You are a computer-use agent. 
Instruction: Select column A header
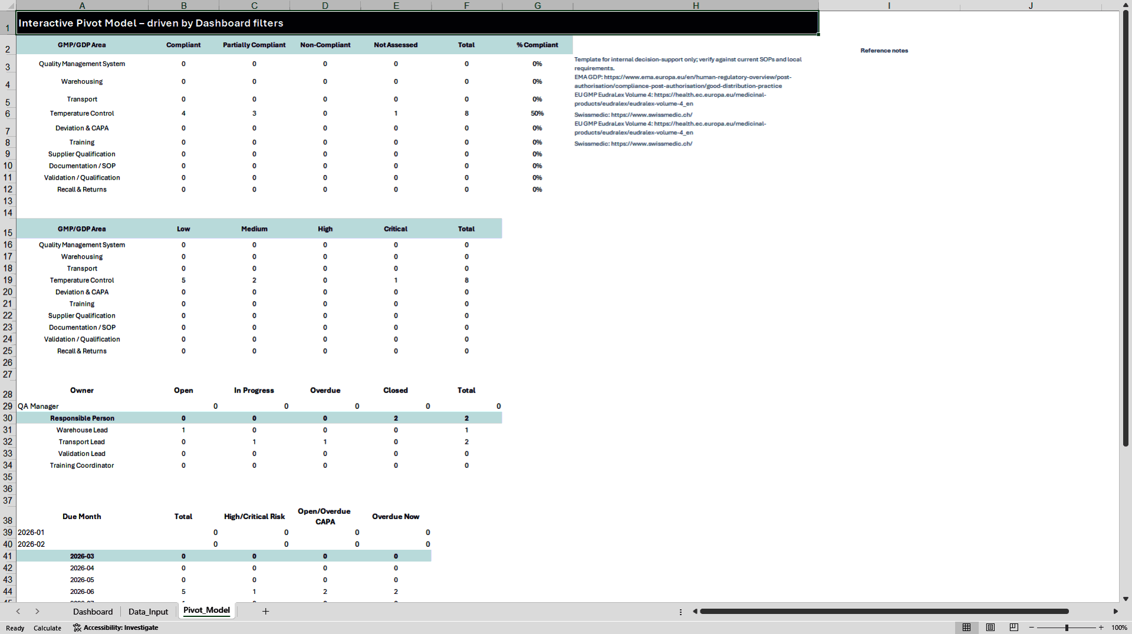pyautogui.click(x=82, y=5)
